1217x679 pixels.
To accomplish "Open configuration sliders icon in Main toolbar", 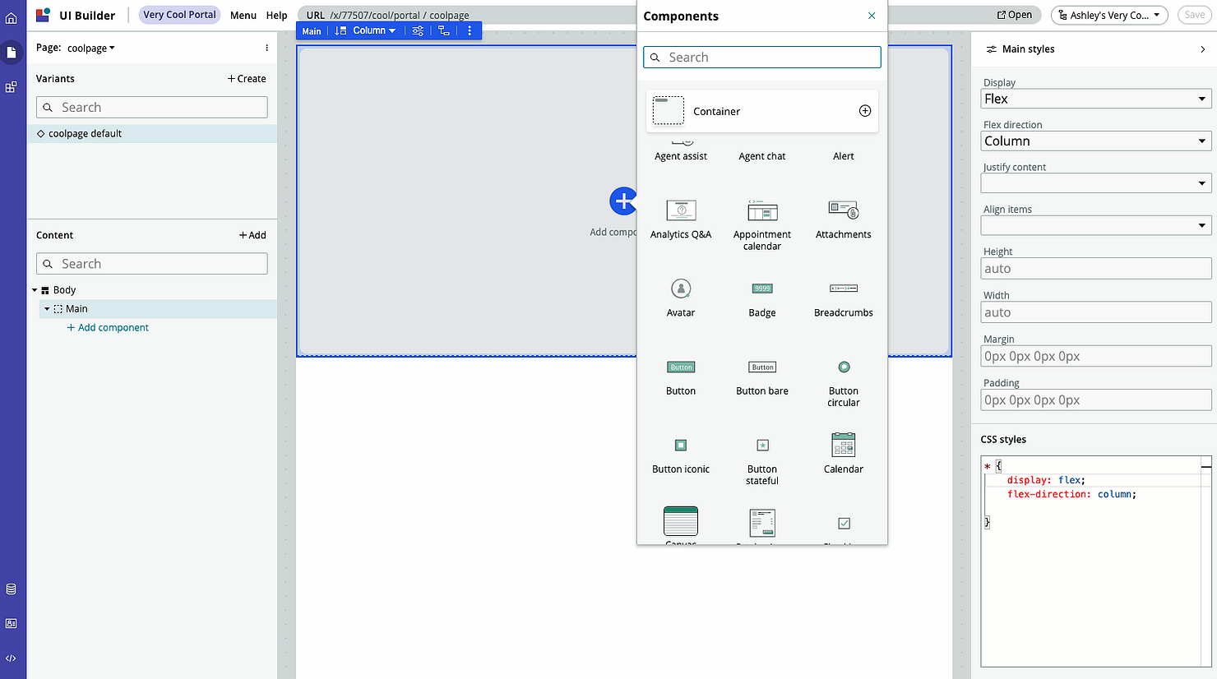I will tap(418, 30).
